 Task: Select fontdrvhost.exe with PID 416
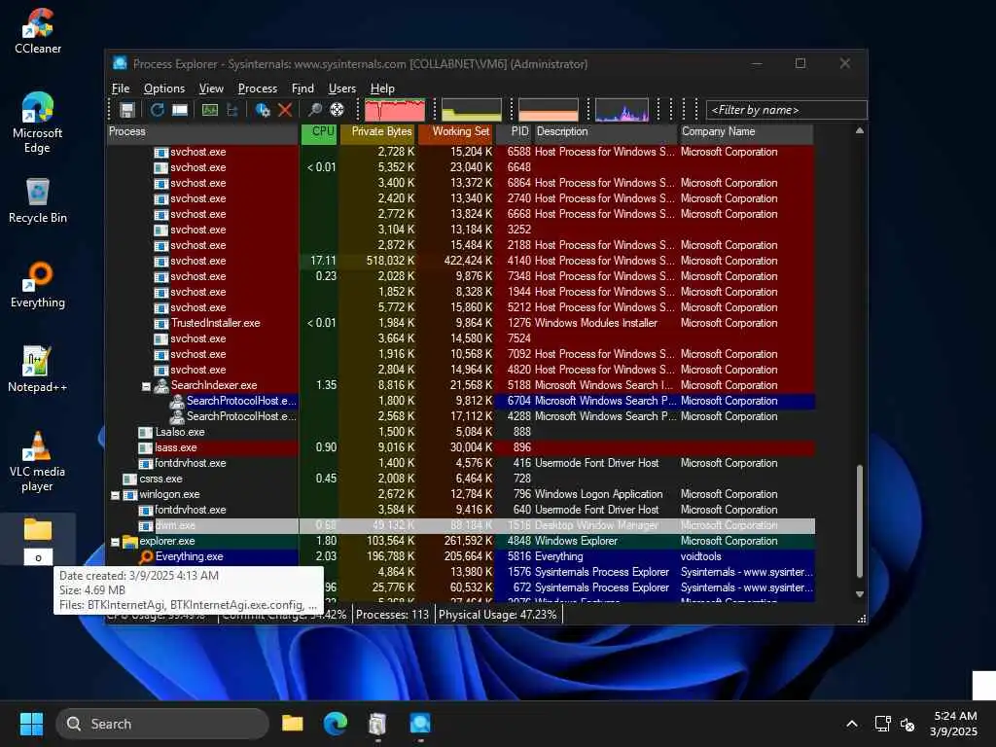460,463
